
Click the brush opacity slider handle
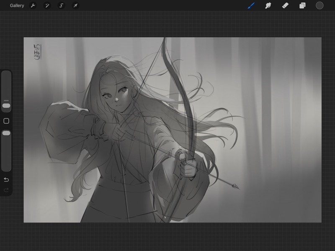click(x=6, y=133)
